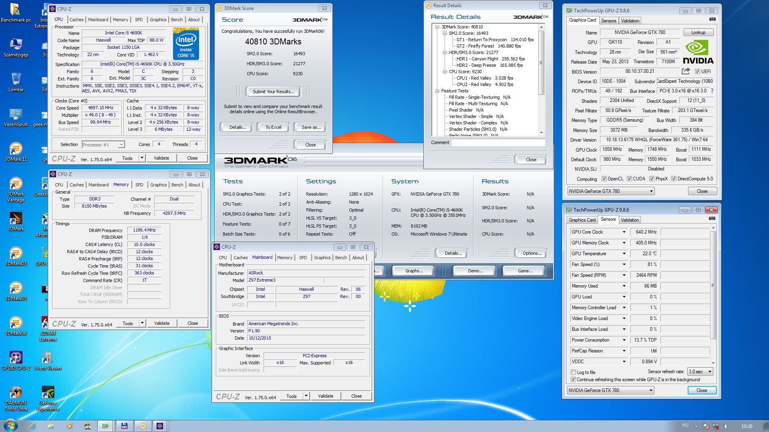Launch the 3DMark Vantage desktop shortcut

(16, 190)
